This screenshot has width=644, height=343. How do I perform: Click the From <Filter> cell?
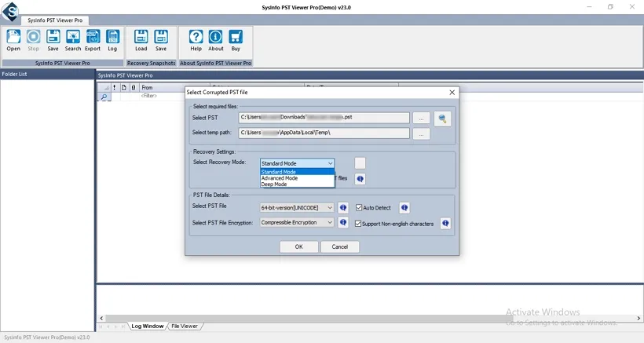163,96
